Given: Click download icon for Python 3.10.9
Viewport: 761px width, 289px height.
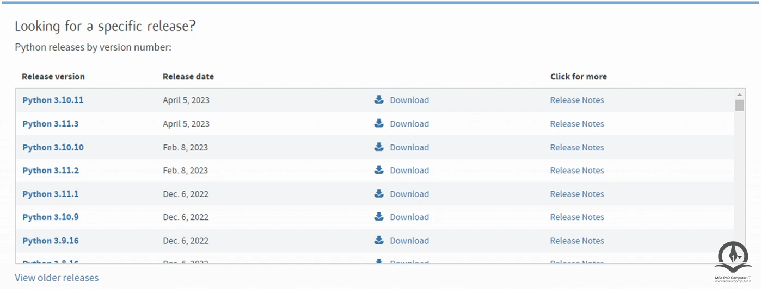Looking at the screenshot, I should click(379, 217).
